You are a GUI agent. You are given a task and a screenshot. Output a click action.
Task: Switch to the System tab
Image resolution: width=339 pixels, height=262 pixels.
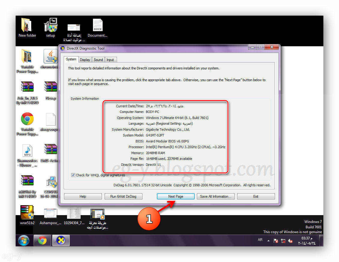[71, 59]
